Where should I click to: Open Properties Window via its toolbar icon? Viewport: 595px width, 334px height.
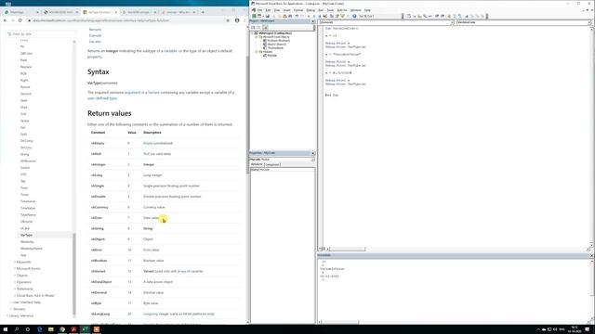click(337, 17)
